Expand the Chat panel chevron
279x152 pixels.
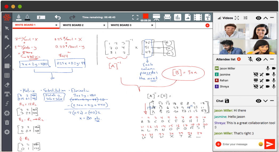[265, 101]
